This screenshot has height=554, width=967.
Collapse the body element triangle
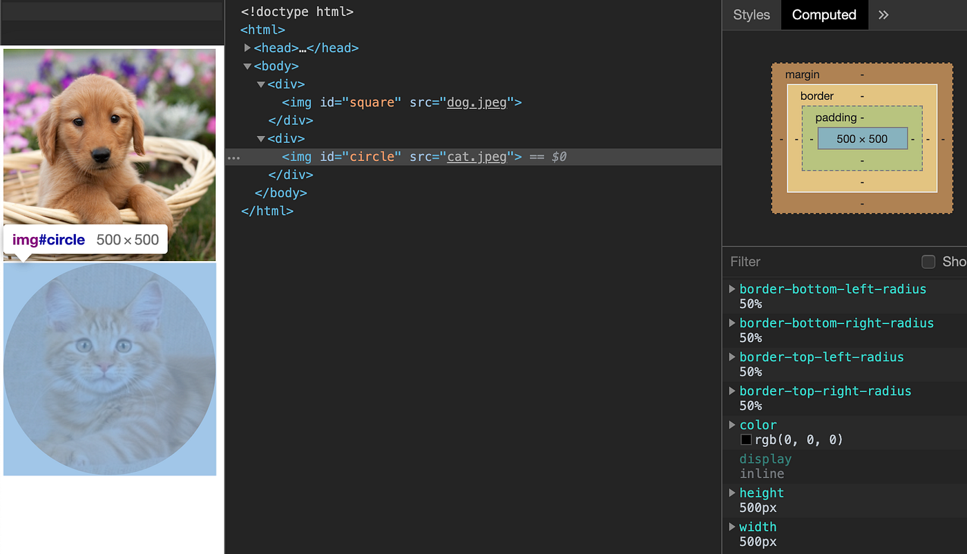[248, 66]
